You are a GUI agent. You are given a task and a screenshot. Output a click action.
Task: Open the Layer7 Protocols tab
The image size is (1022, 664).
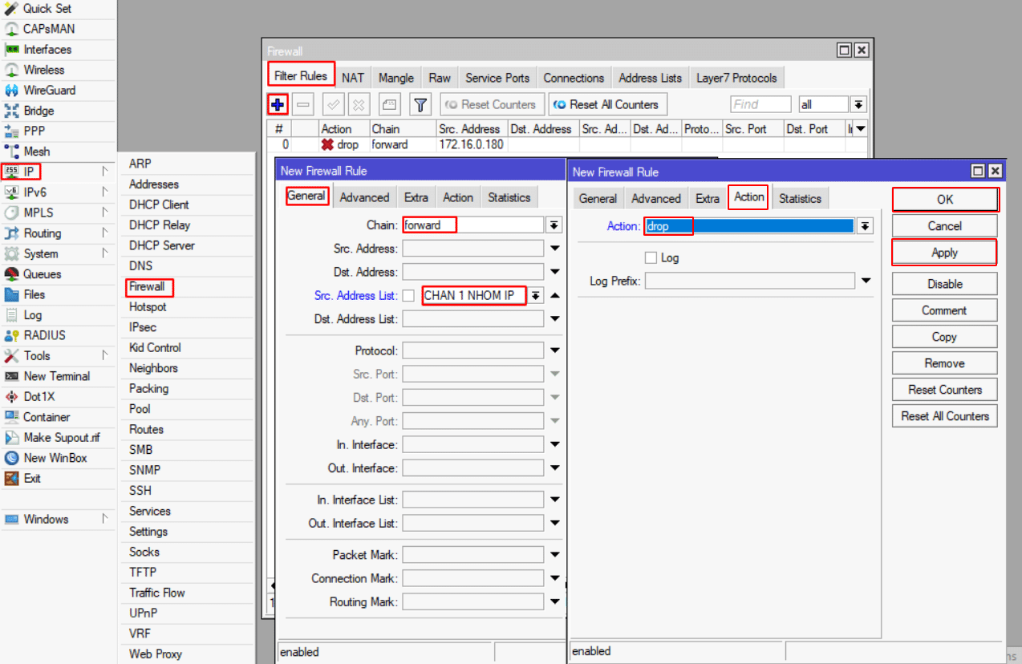pos(736,78)
